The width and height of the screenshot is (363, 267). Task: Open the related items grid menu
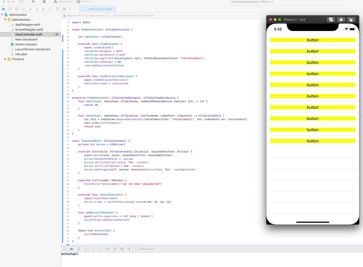tap(64, 9)
